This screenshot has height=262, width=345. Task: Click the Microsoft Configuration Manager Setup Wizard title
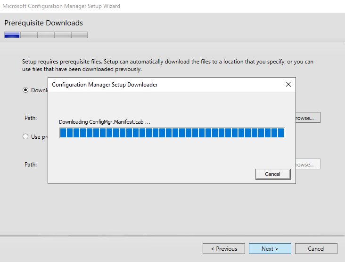61,6
